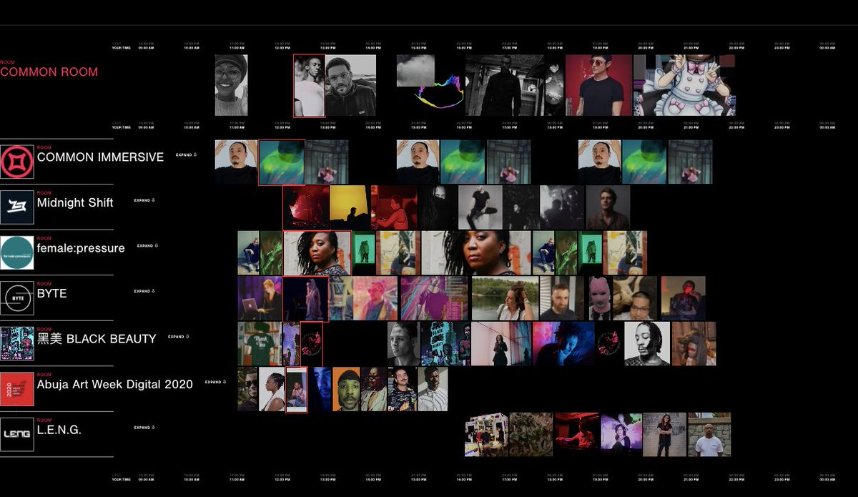Screen dimensions: 858x497
Task: Select red-lit DJ thumbnail in L.E.N.G.
Action: pyautogui.click(x=577, y=435)
